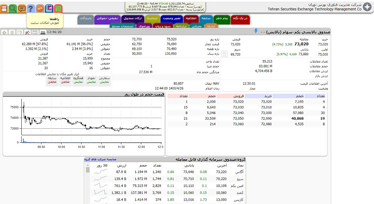Toggle اطلاعیه section visibility
This screenshot has width=374, height=204.
[65, 80]
